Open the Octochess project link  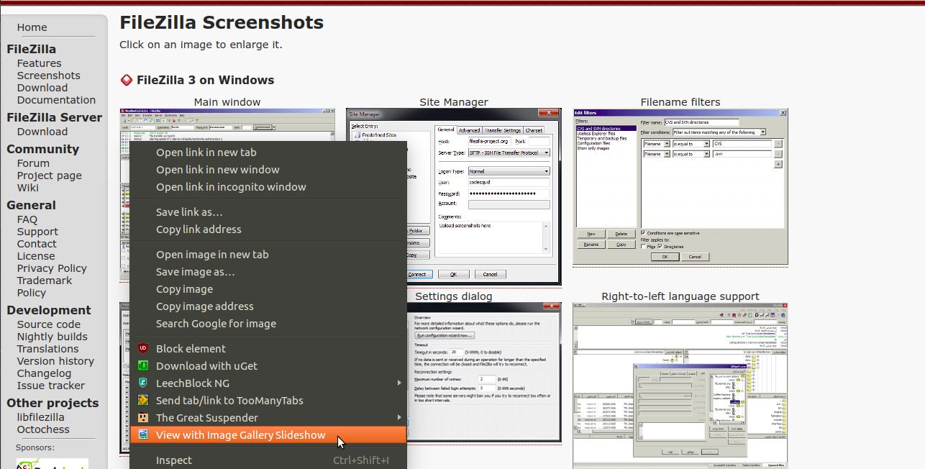pos(43,429)
